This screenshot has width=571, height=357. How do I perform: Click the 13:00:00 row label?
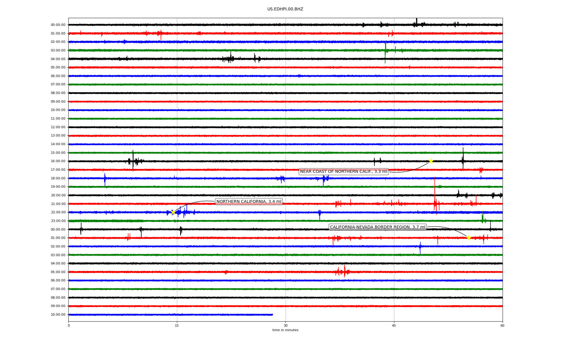click(58, 136)
